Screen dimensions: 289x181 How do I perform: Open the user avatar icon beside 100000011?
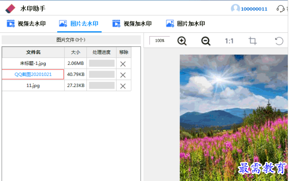[235, 9]
